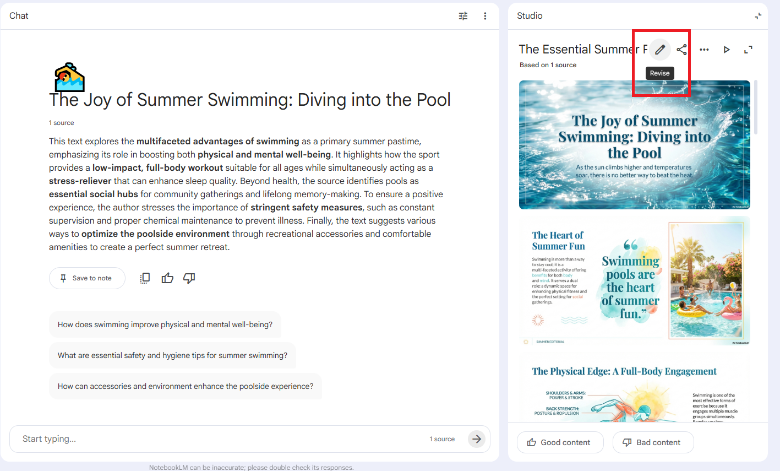Choose the poolside accessories suggested question
The height and width of the screenshot is (471, 780).
186,386
